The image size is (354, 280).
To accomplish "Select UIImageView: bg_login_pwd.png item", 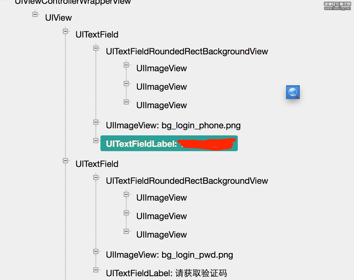I will coord(169,255).
